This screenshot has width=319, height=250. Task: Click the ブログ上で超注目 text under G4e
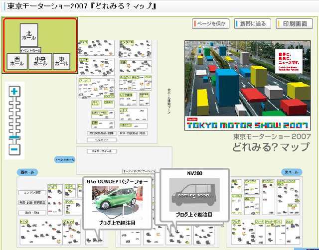pos(117,223)
